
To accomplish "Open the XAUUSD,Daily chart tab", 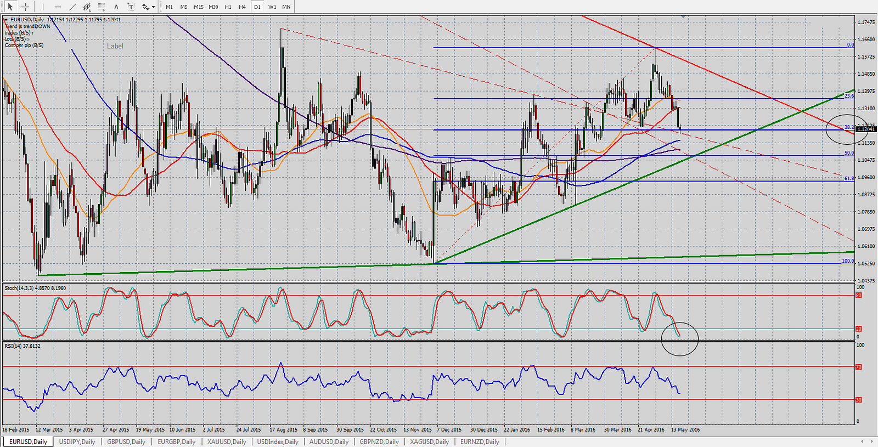I will pos(227,442).
